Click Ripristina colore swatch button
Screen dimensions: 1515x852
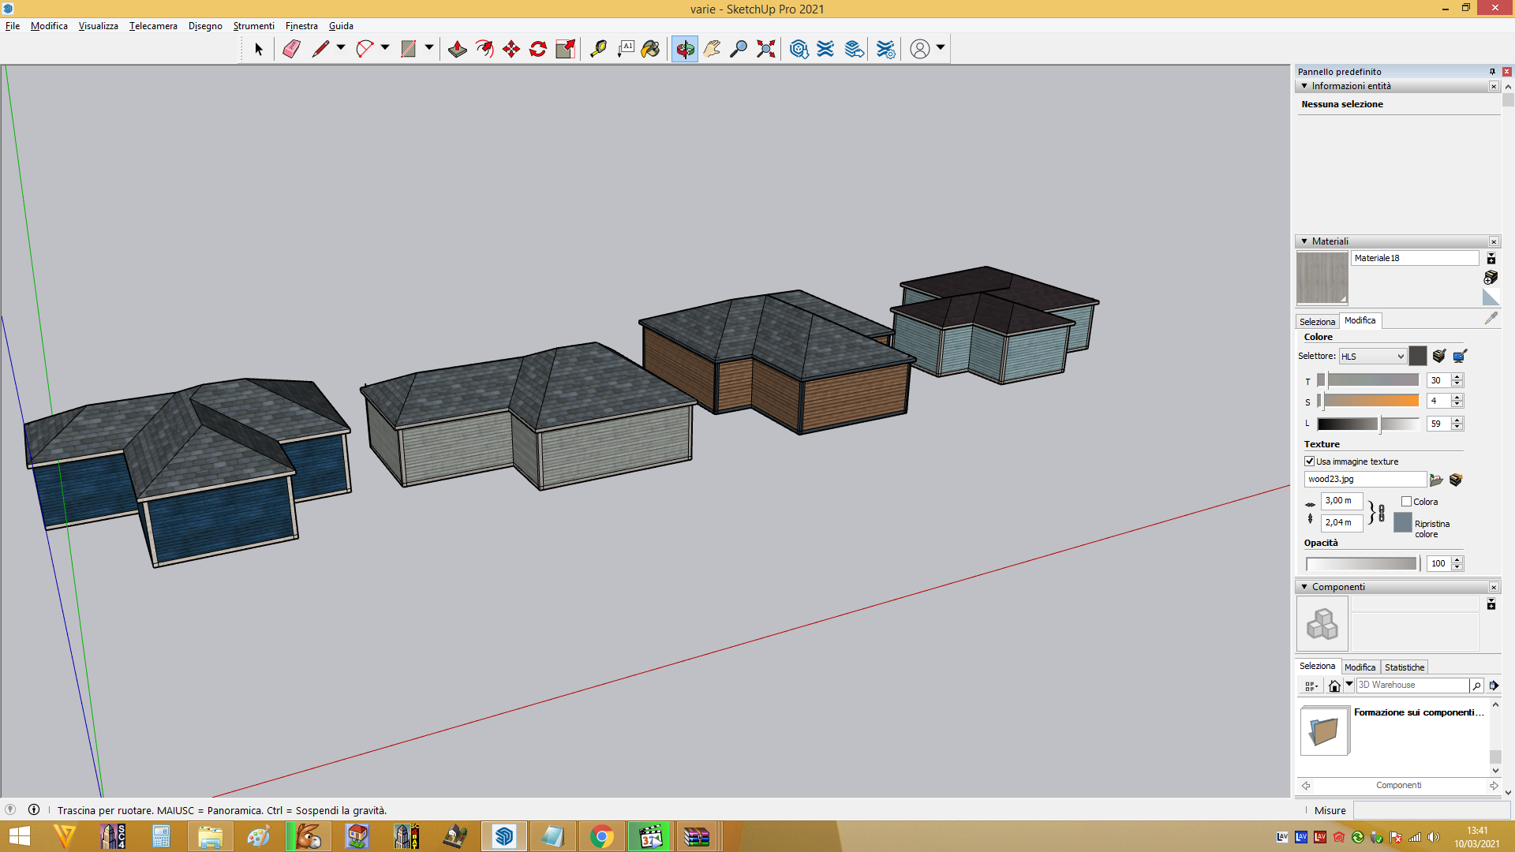pos(1403,522)
